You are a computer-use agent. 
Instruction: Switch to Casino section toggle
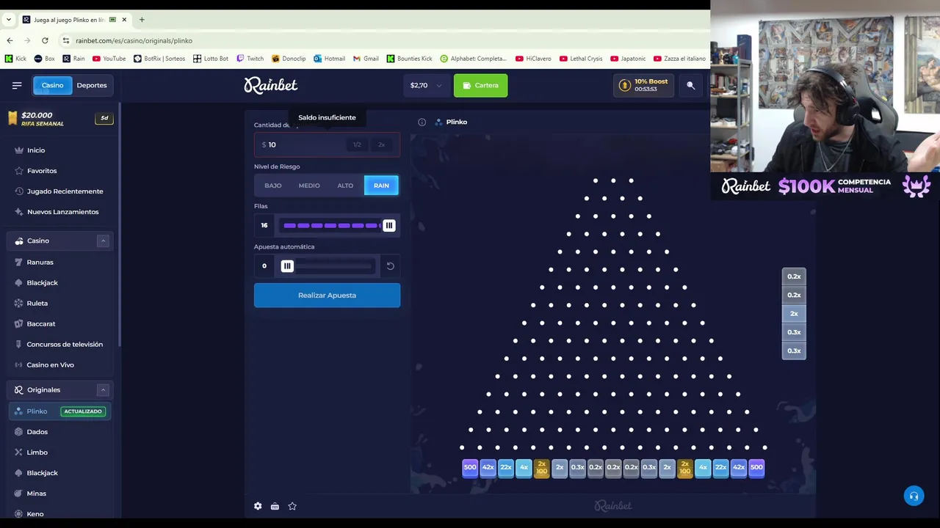tap(52, 85)
